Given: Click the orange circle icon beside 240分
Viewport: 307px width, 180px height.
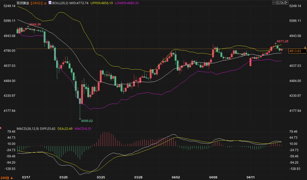Looking at the screenshot, I should [x=46, y=3].
